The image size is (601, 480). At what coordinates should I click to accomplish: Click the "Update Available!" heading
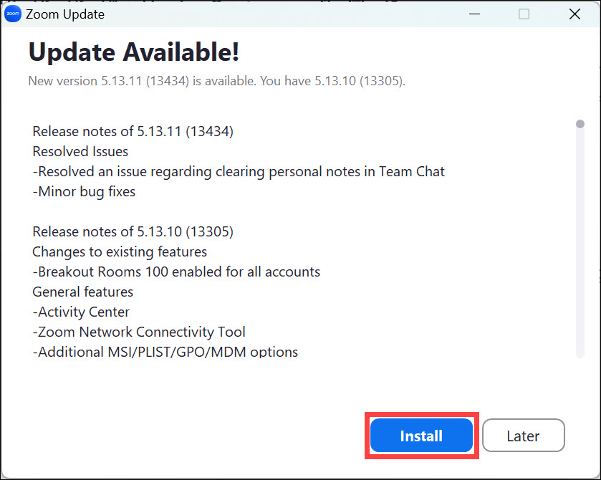(133, 52)
